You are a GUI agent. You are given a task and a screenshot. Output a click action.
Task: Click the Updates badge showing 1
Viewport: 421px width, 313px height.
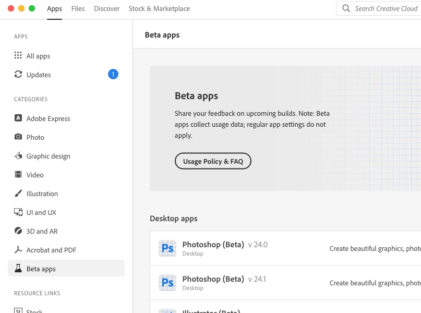(x=113, y=74)
